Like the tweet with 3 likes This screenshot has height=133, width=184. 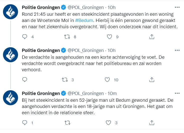(x=108, y=123)
